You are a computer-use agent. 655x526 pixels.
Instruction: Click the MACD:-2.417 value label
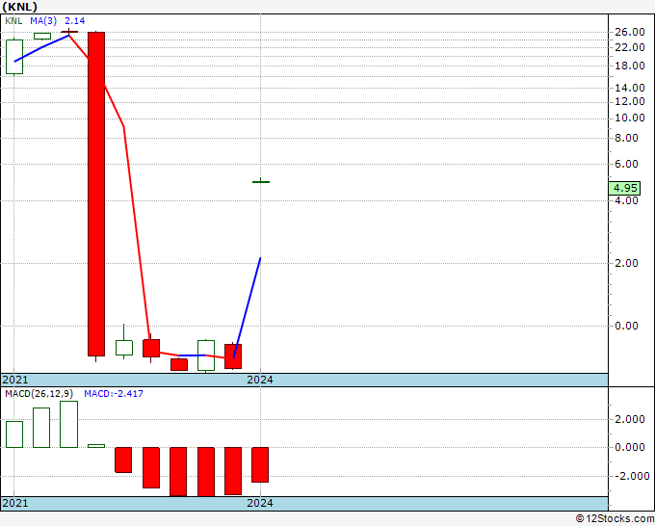pos(114,394)
